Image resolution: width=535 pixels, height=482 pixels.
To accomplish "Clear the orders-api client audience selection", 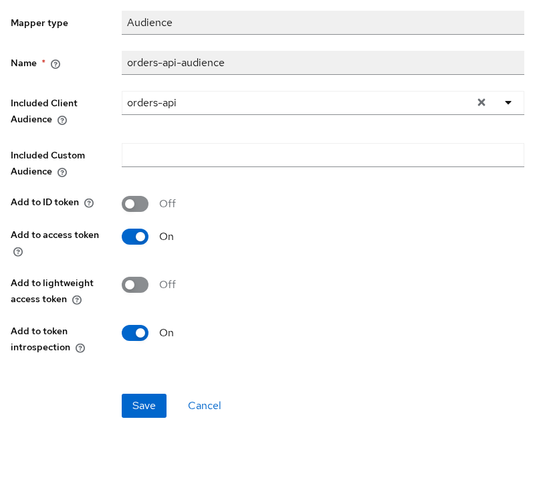I will [481, 102].
